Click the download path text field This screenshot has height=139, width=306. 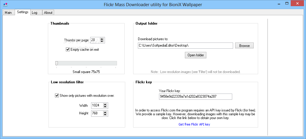click(185, 45)
